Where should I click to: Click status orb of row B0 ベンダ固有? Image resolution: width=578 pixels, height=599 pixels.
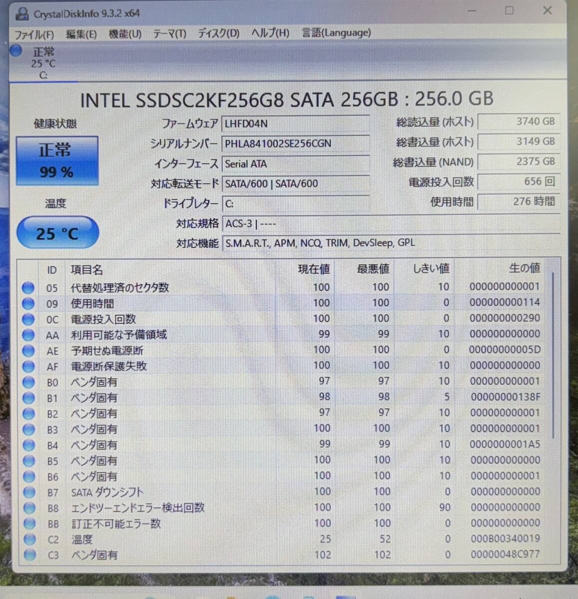tap(28, 382)
